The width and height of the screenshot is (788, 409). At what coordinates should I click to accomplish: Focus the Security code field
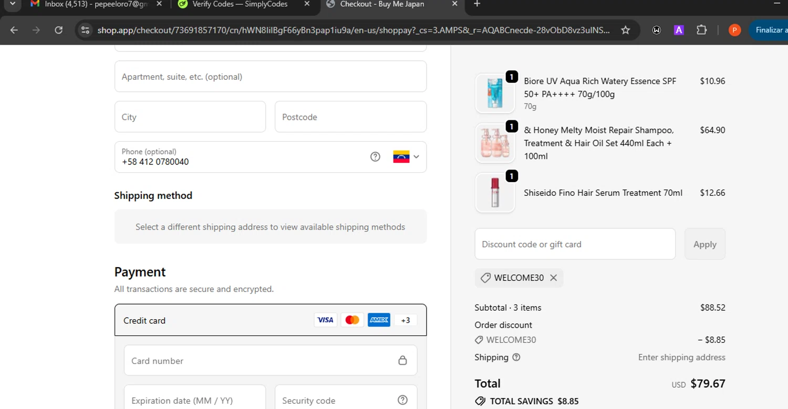[346, 398]
